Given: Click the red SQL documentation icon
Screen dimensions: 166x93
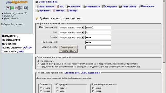Looking at the screenshot, I should [x=17, y=8].
